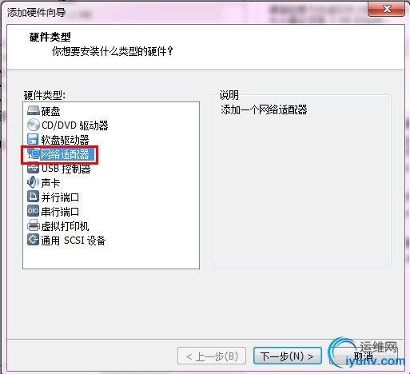Select the 虚拟打印机 printer icon
The height and width of the screenshot is (374, 410).
[34, 225]
